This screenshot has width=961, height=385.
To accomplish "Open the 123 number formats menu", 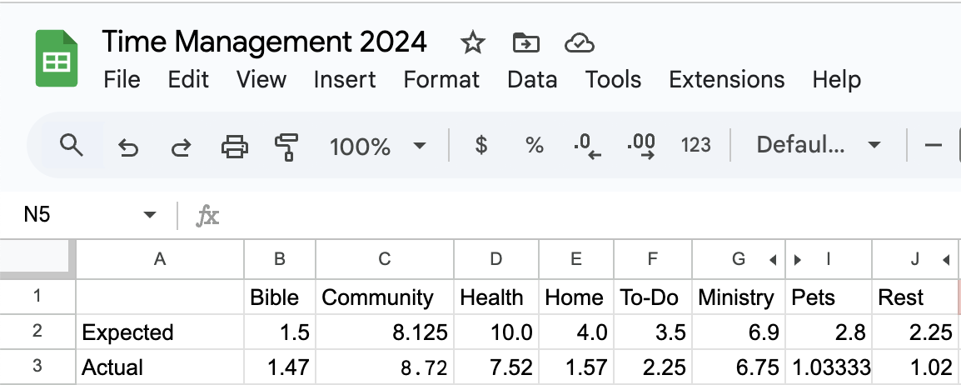I will tap(695, 145).
